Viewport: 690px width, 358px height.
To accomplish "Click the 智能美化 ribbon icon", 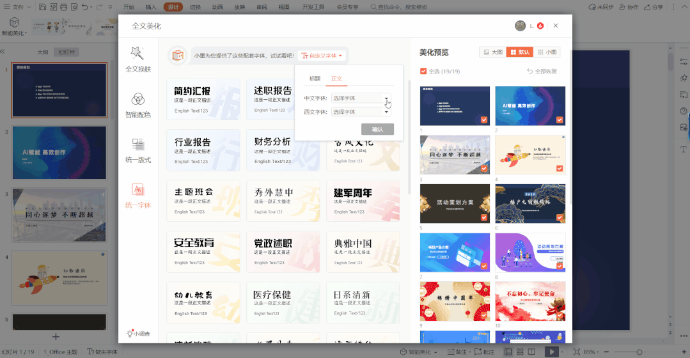I will 14,26.
